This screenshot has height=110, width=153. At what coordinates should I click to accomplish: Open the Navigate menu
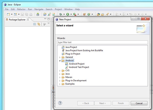(x=39, y=9)
